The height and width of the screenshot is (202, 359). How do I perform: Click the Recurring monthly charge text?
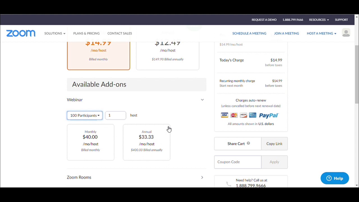pos(237,81)
